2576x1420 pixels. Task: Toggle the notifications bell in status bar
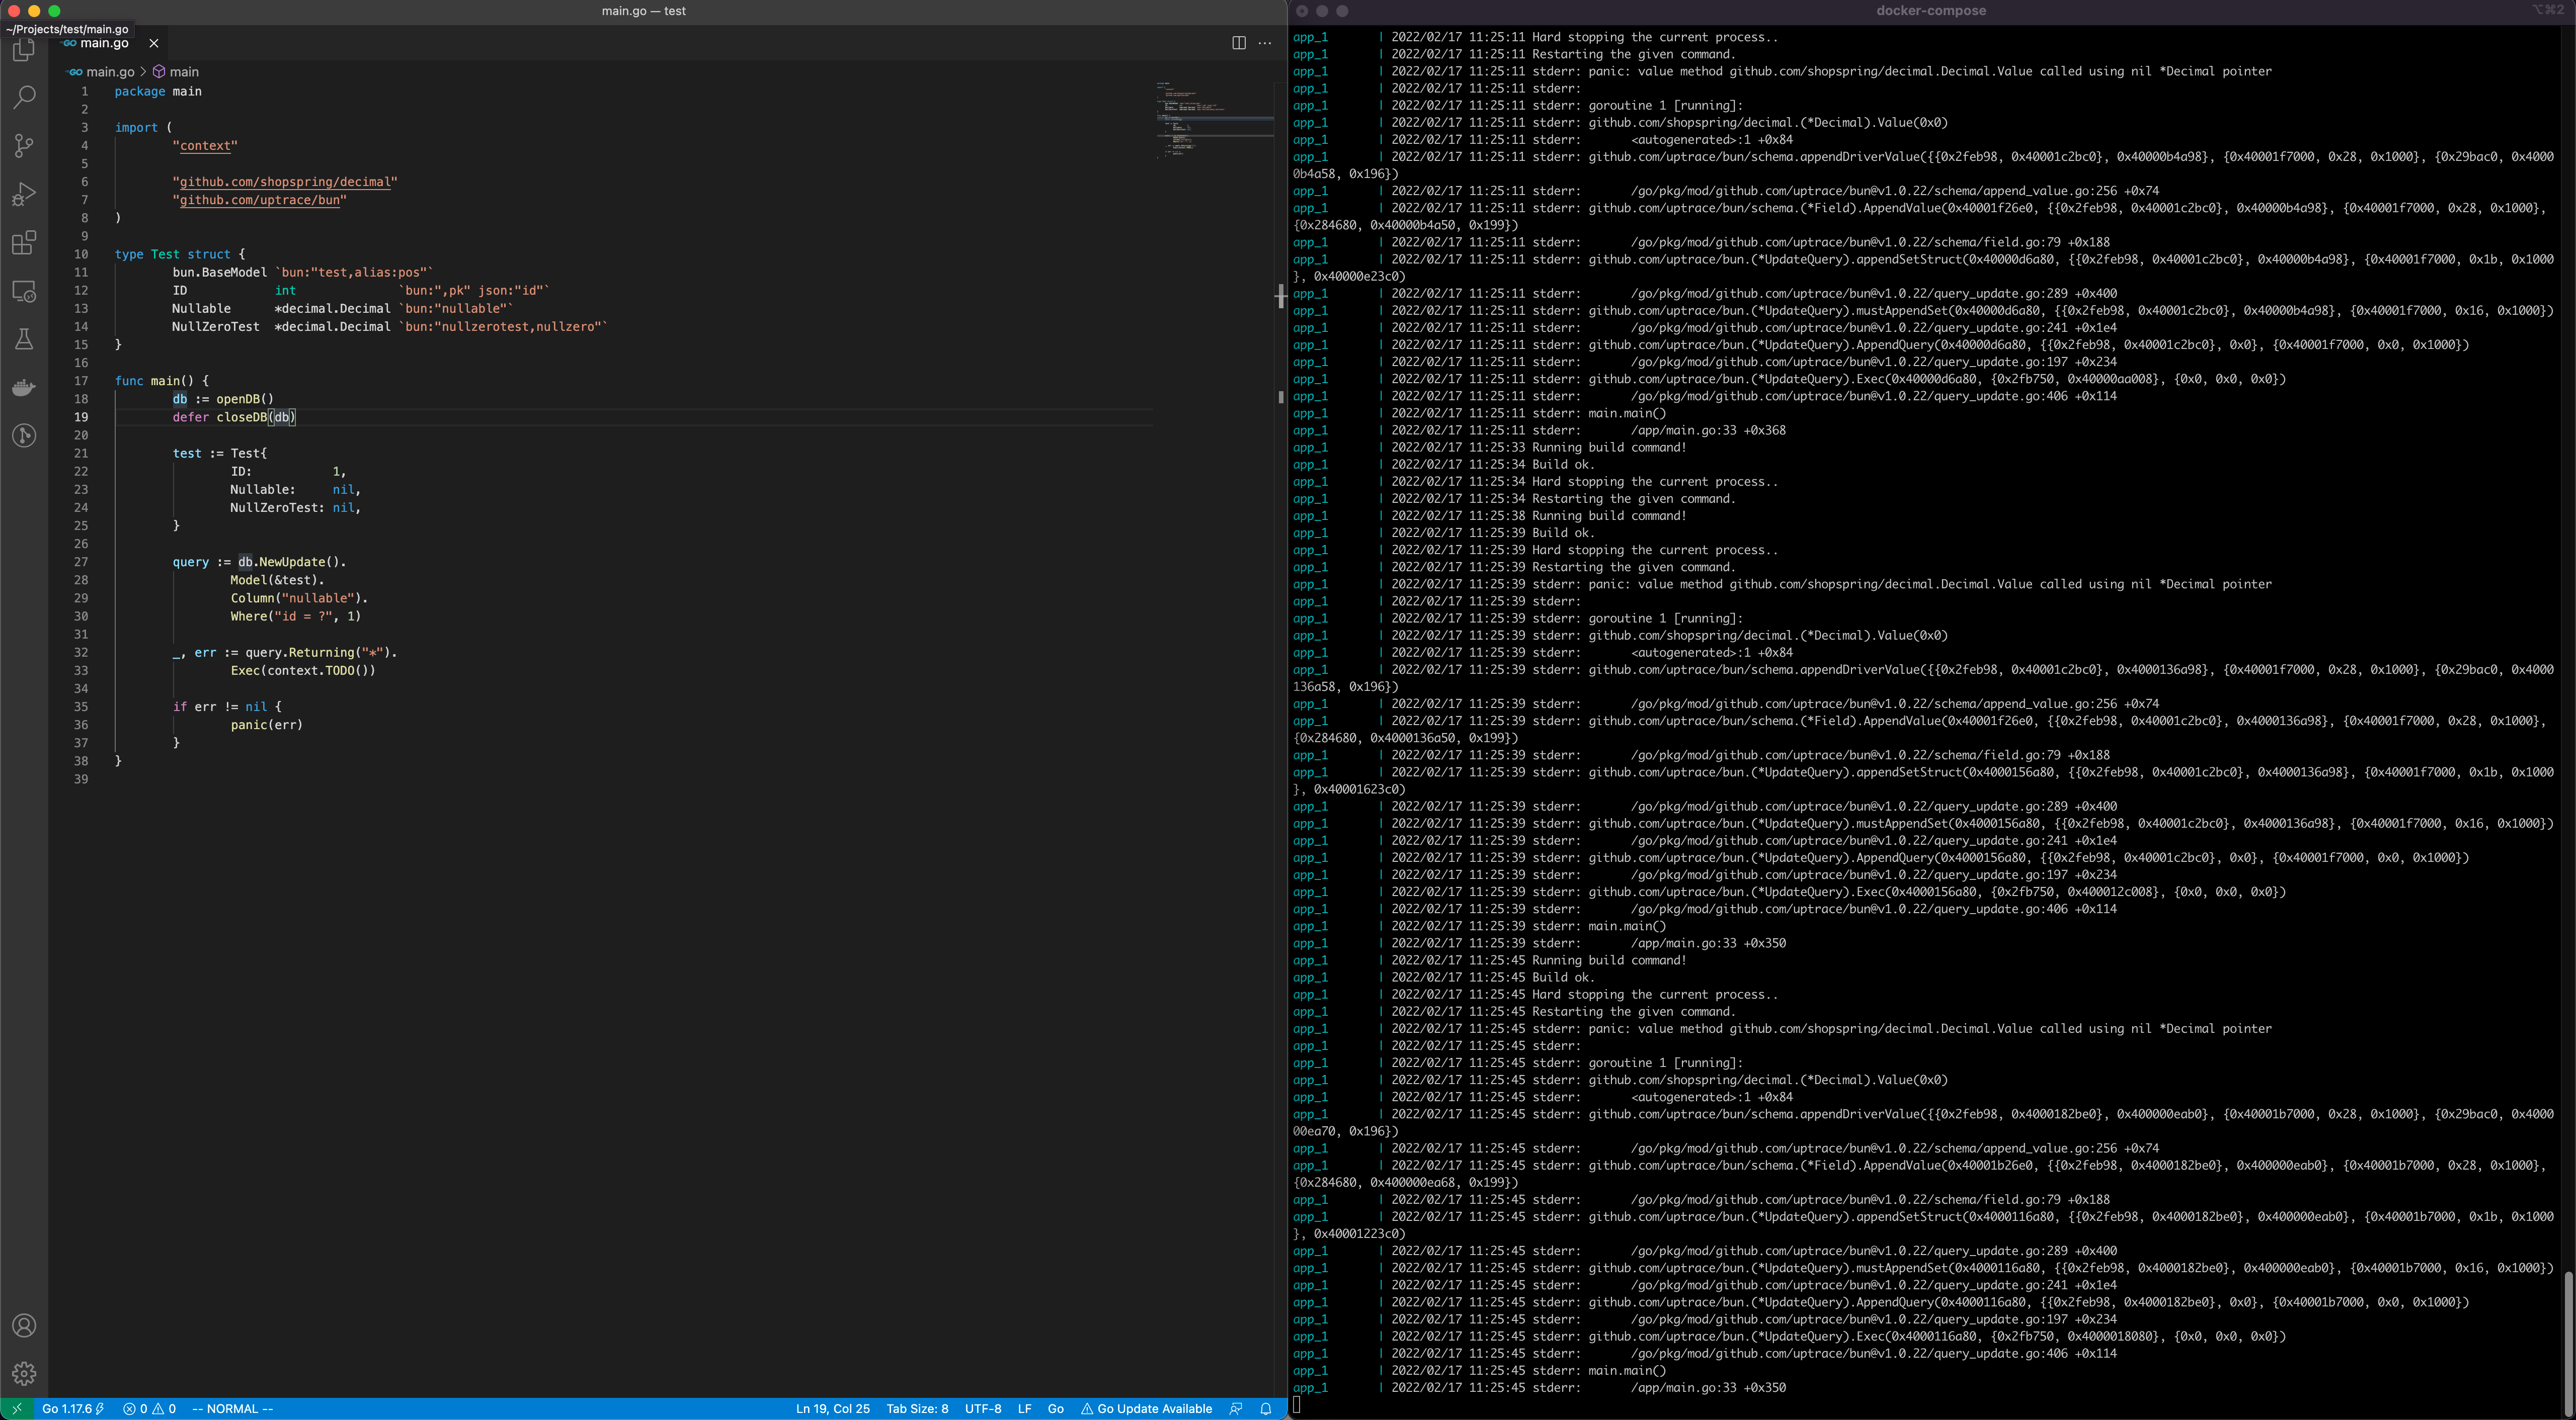click(x=1266, y=1409)
